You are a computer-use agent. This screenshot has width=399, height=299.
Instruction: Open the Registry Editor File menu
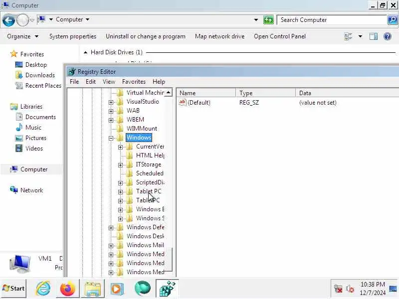pos(74,82)
